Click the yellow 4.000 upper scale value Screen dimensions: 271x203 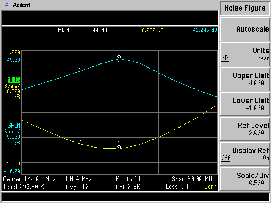(x=14, y=52)
